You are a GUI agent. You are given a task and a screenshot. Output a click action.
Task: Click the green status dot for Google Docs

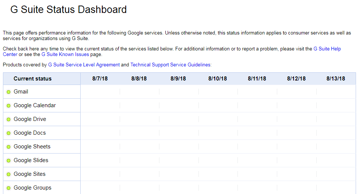click(x=9, y=133)
